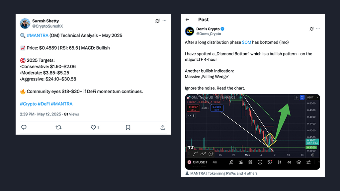Open the USDT currency dropdown on chart

[312, 97]
